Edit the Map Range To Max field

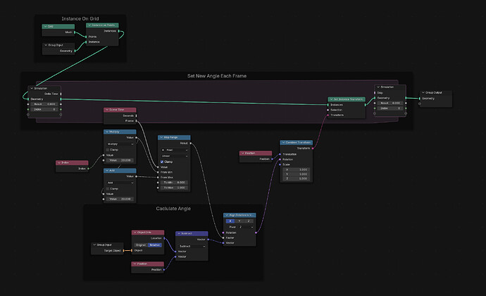[174, 187]
